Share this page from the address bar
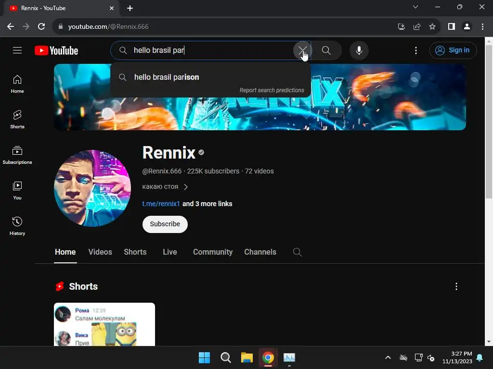493x369 pixels. pos(417,27)
